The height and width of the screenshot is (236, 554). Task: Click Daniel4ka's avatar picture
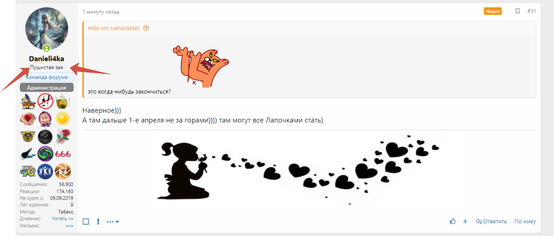[x=47, y=28]
